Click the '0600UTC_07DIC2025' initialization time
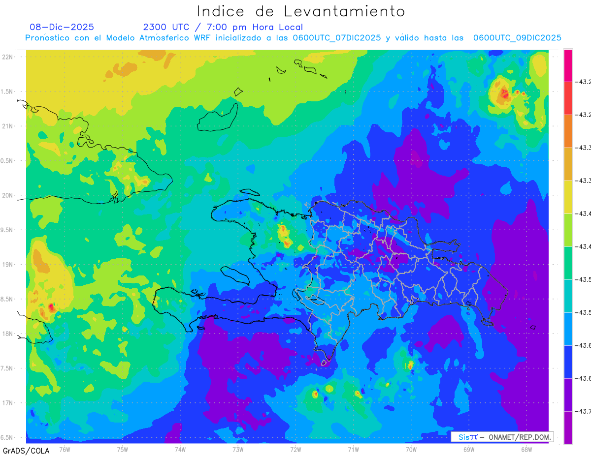 point(337,38)
